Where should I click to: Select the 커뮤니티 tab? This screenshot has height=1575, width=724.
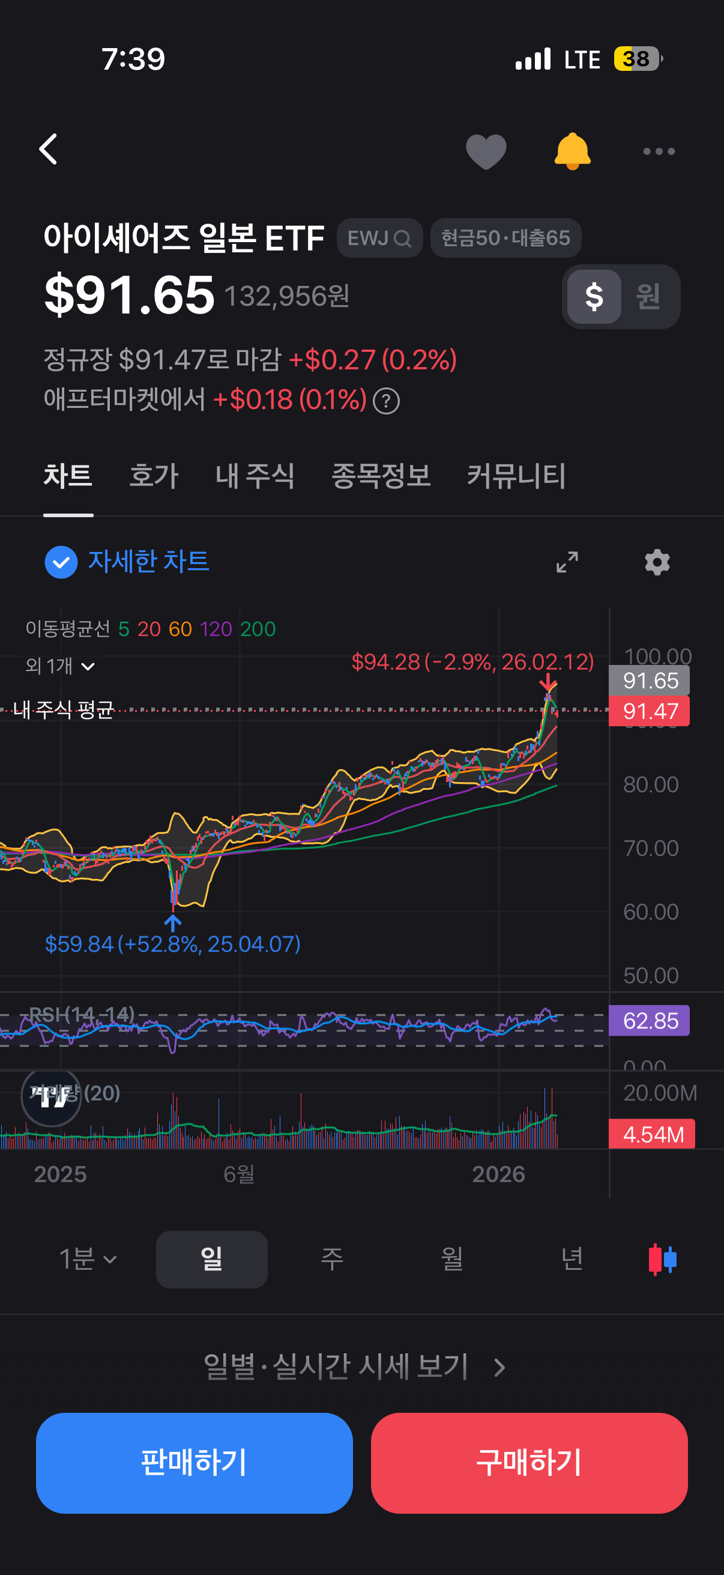click(516, 476)
